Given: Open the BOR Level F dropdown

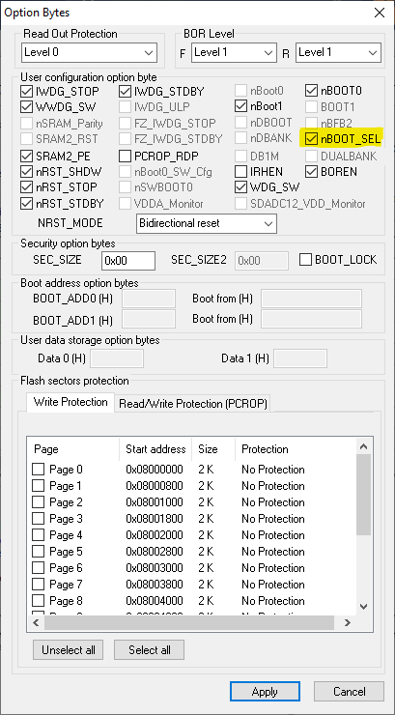Looking at the screenshot, I should tap(234, 52).
